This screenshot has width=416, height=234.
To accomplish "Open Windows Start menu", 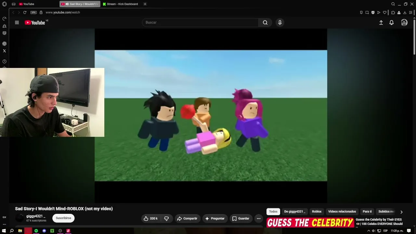I will click(x=4, y=231).
